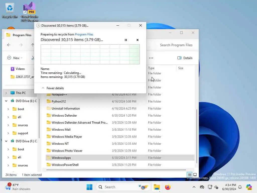This screenshot has height=193, width=257.
Task: Click the taskbar Search box
Action: click(x=123, y=187)
